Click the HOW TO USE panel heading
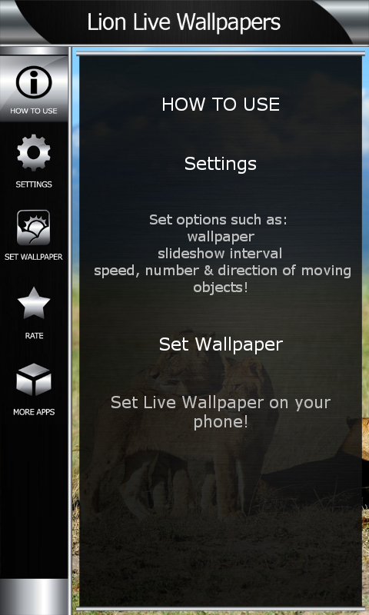Screen dimensions: 369x615 221,105
